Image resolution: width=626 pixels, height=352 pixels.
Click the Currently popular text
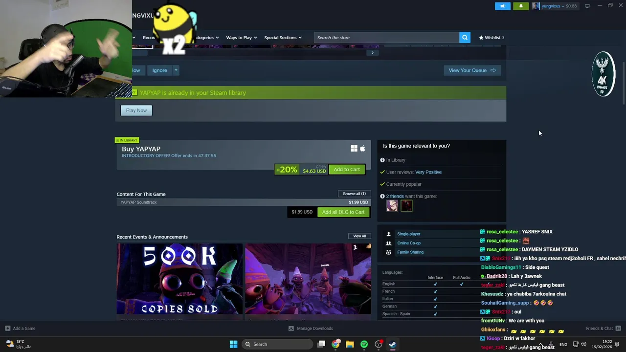pos(403,184)
